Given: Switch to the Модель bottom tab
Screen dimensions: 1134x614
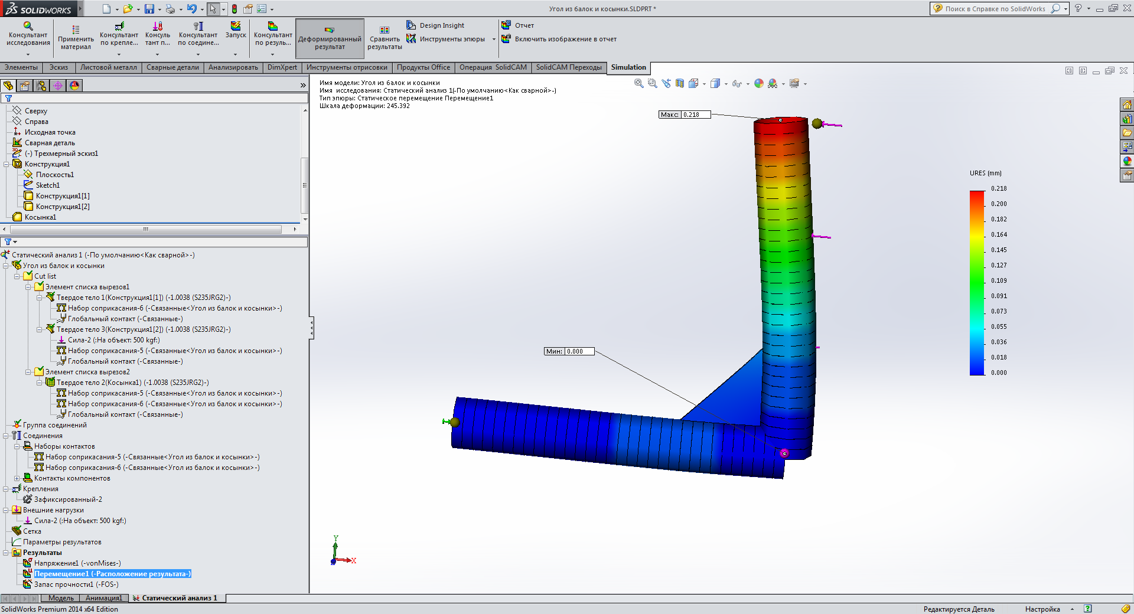Looking at the screenshot, I should (x=61, y=598).
